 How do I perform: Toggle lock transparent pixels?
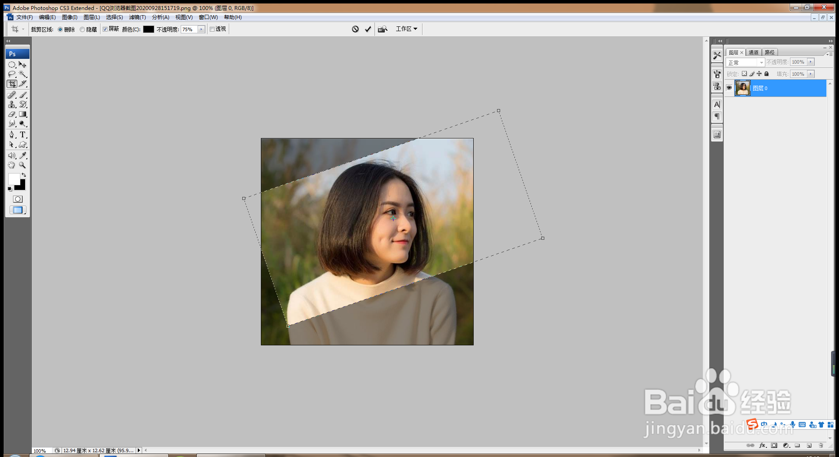point(745,74)
